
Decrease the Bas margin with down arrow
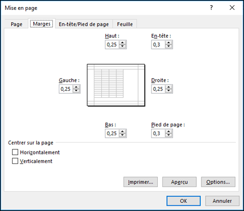point(122,135)
